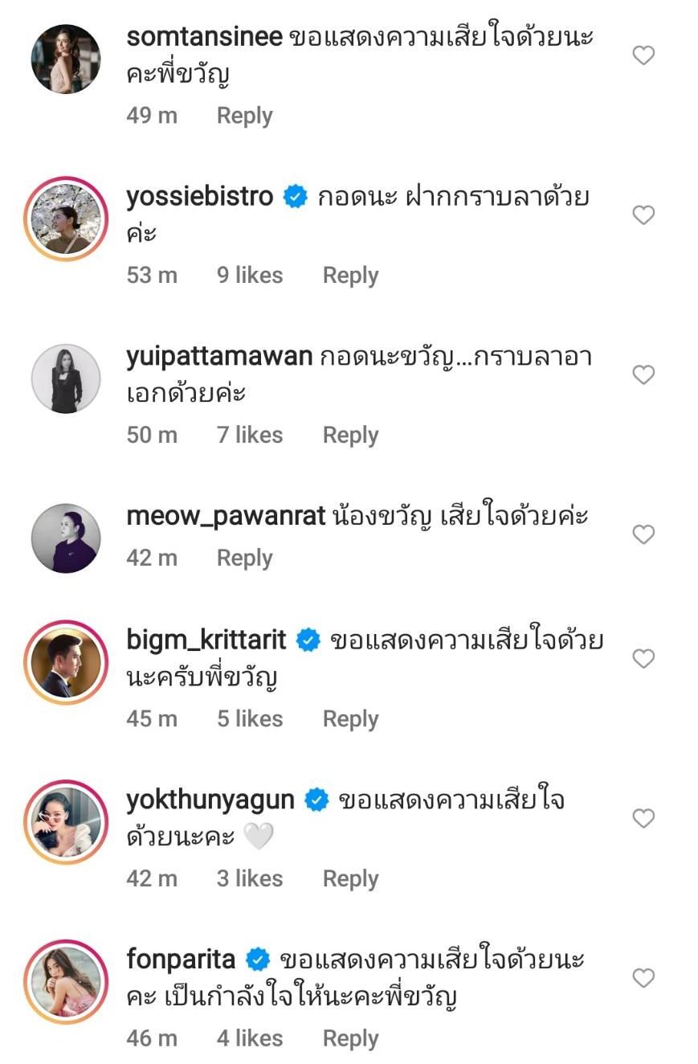This screenshot has width=698, height=1064.
Task: Reply to meow_pawanrat's comment
Action: [244, 559]
